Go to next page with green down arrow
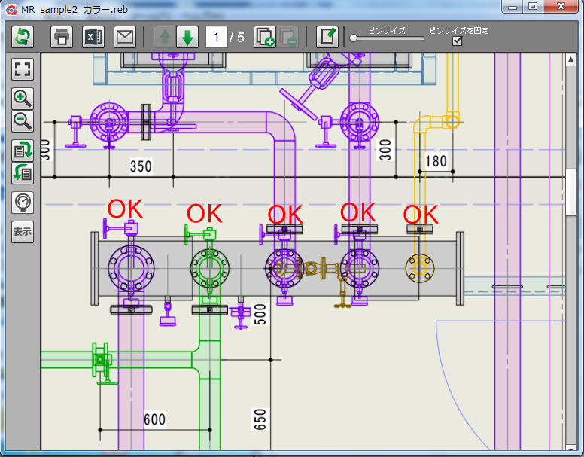The width and height of the screenshot is (584, 457). [187, 36]
